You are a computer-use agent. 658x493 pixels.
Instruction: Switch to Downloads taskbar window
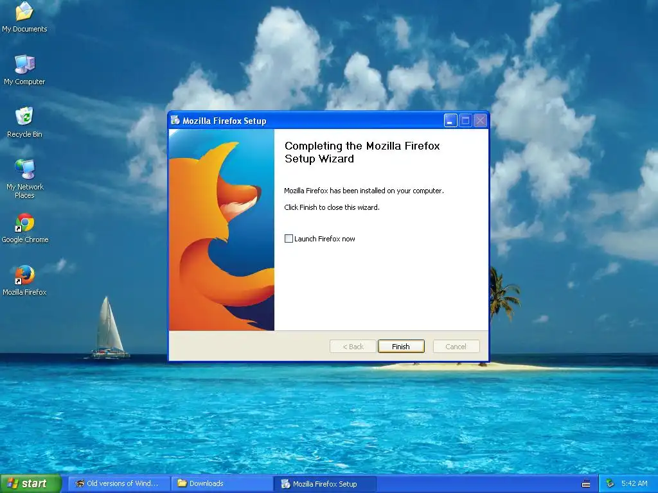click(221, 483)
